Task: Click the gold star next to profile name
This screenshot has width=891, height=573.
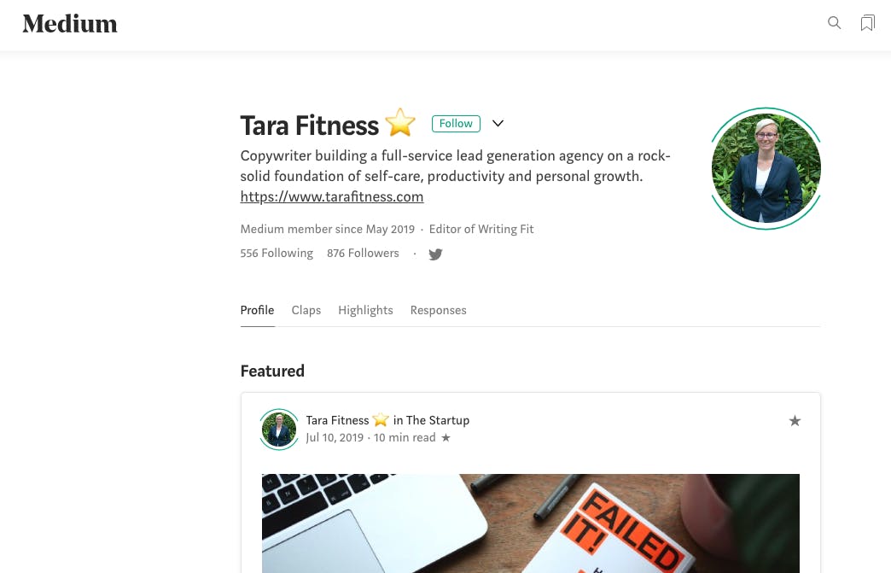Action: [x=400, y=123]
